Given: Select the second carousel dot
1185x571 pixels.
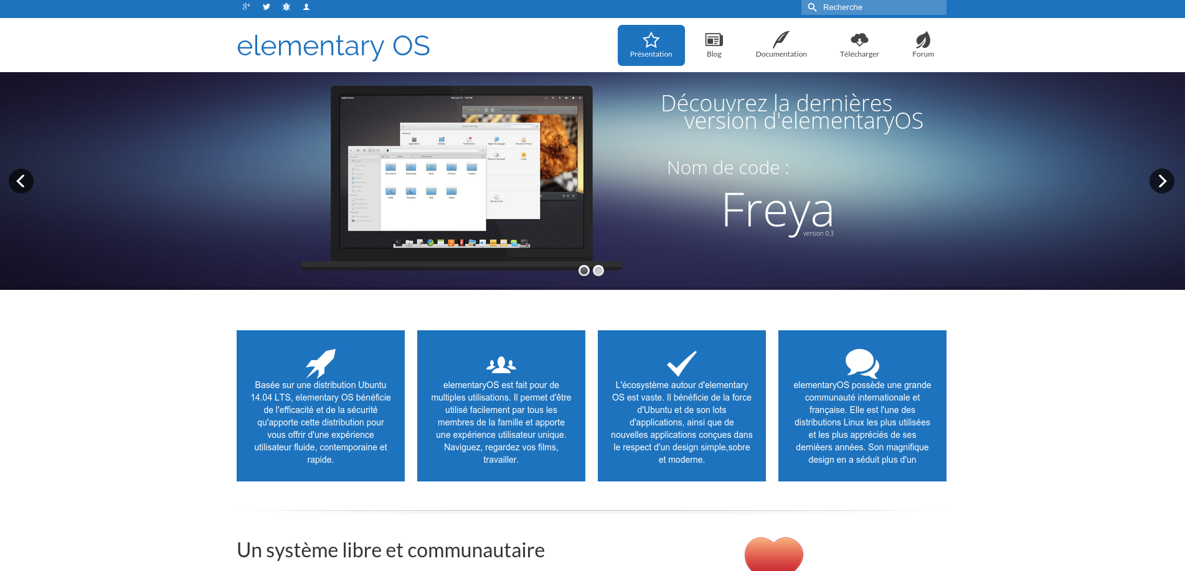Looking at the screenshot, I should pos(598,271).
